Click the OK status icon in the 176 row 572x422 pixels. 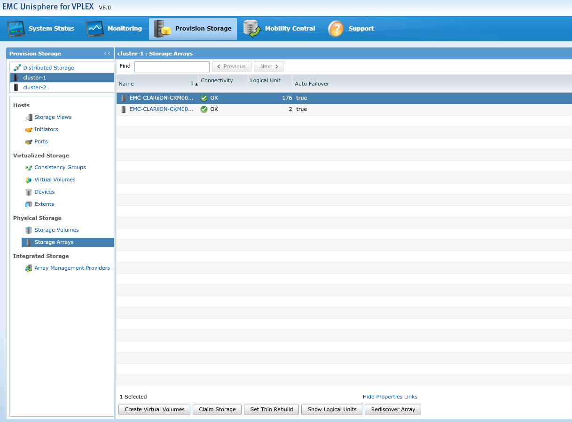click(x=204, y=98)
